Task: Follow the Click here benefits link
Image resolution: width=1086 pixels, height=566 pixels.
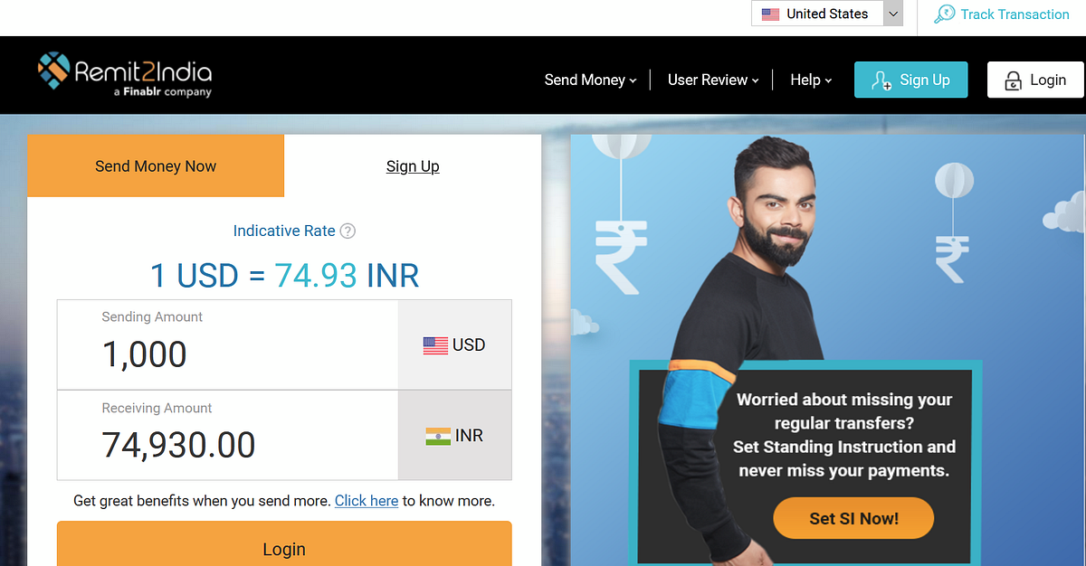Action: coord(367,500)
